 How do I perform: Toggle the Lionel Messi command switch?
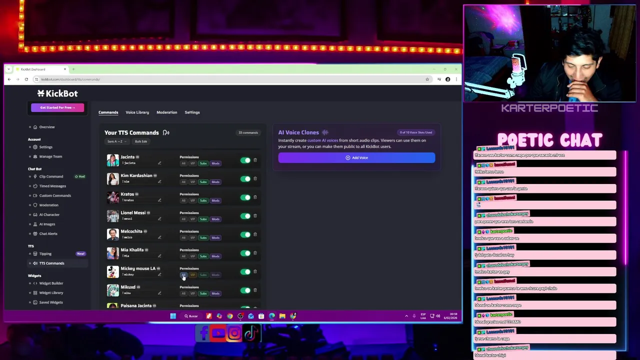(245, 216)
